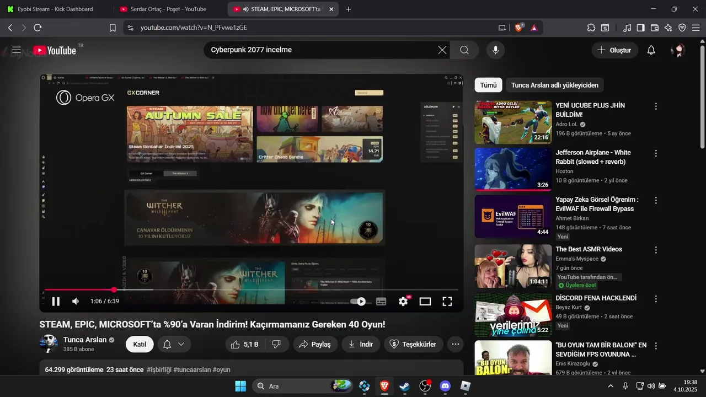Click the Katıl join button
This screenshot has height=397, width=706.
(x=140, y=344)
